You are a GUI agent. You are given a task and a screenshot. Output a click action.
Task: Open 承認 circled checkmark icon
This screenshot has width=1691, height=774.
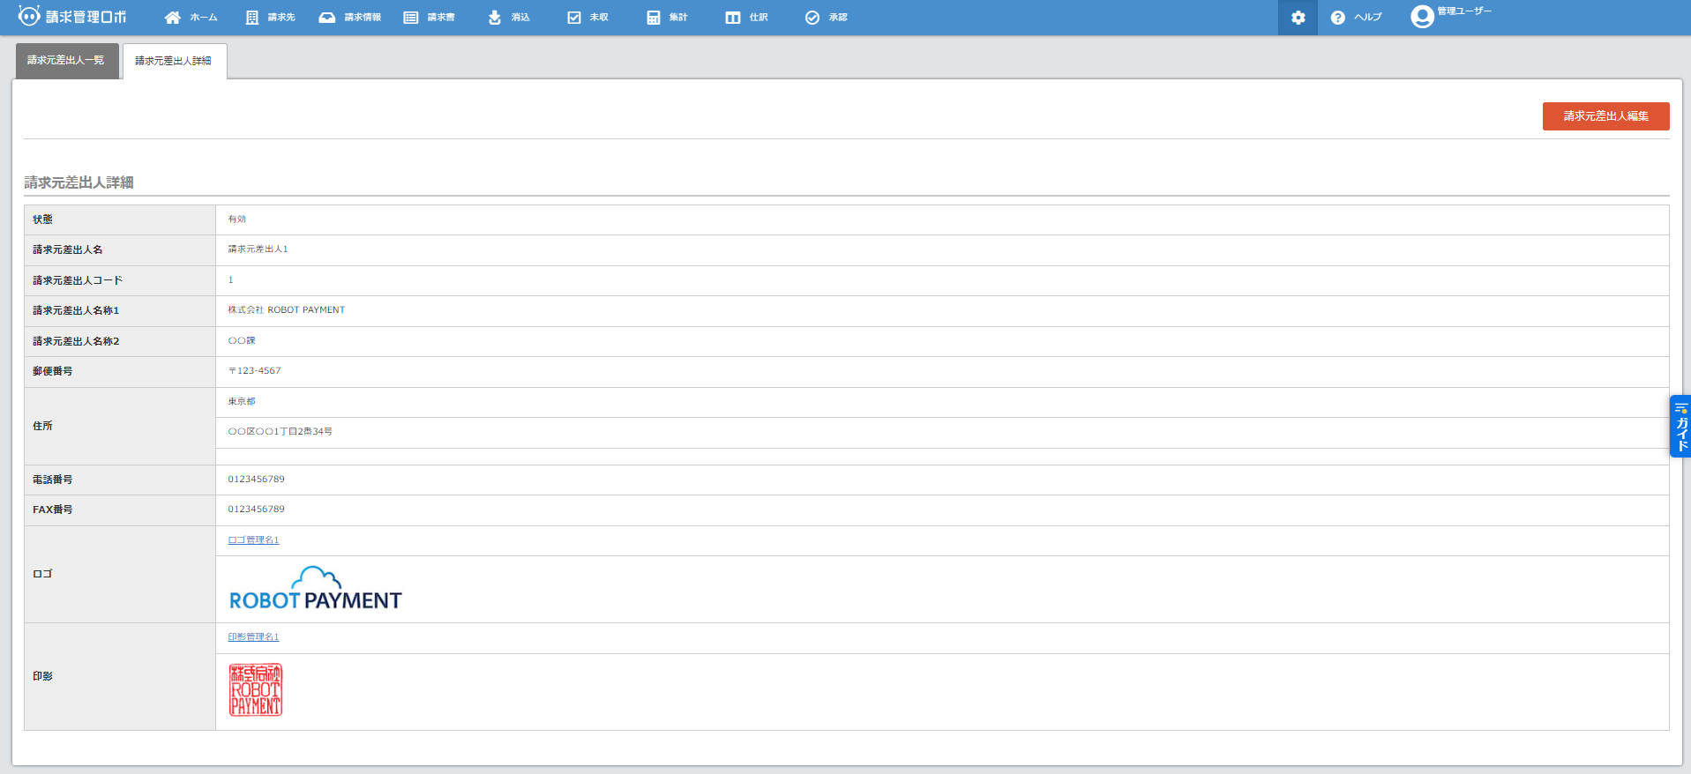[812, 18]
